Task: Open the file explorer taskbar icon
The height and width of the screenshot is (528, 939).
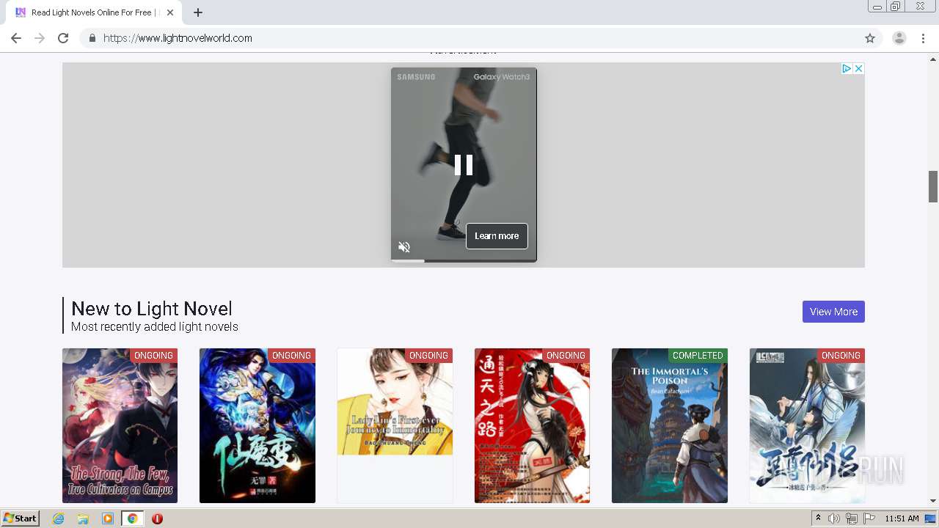Action: click(83, 518)
